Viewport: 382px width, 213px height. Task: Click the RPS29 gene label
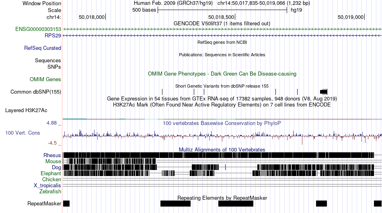(53, 35)
